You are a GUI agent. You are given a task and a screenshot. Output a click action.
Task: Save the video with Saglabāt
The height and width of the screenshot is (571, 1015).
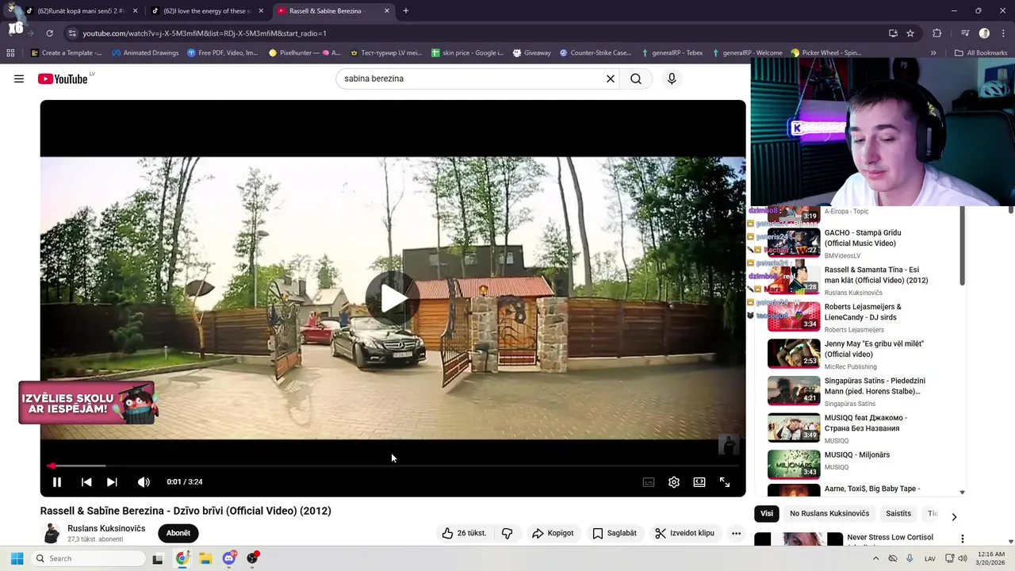(615, 533)
